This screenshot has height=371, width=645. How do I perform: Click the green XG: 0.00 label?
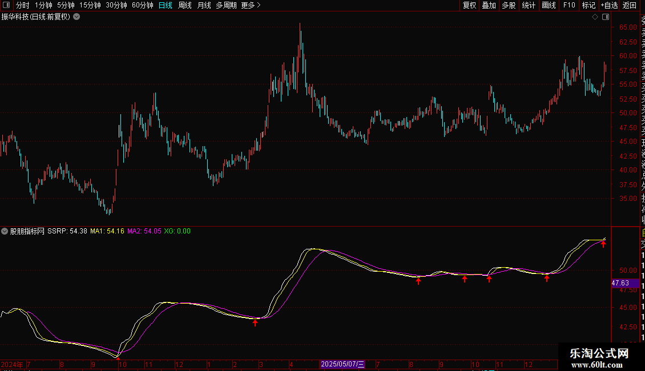tap(178, 231)
